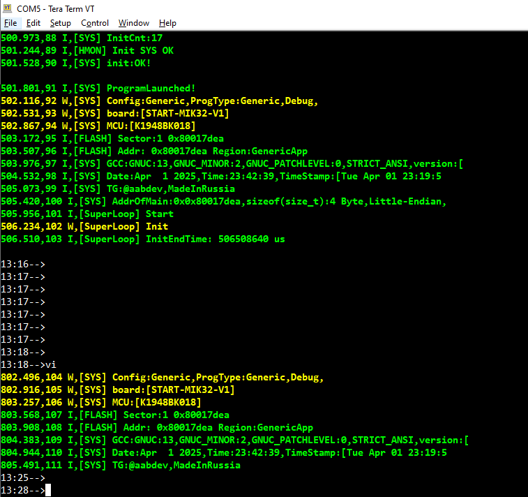Open the Control menu
528x497 pixels.
coord(95,23)
